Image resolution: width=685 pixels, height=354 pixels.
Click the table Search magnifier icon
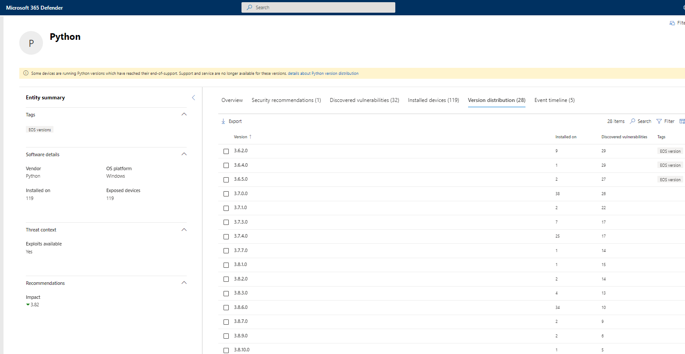(632, 121)
